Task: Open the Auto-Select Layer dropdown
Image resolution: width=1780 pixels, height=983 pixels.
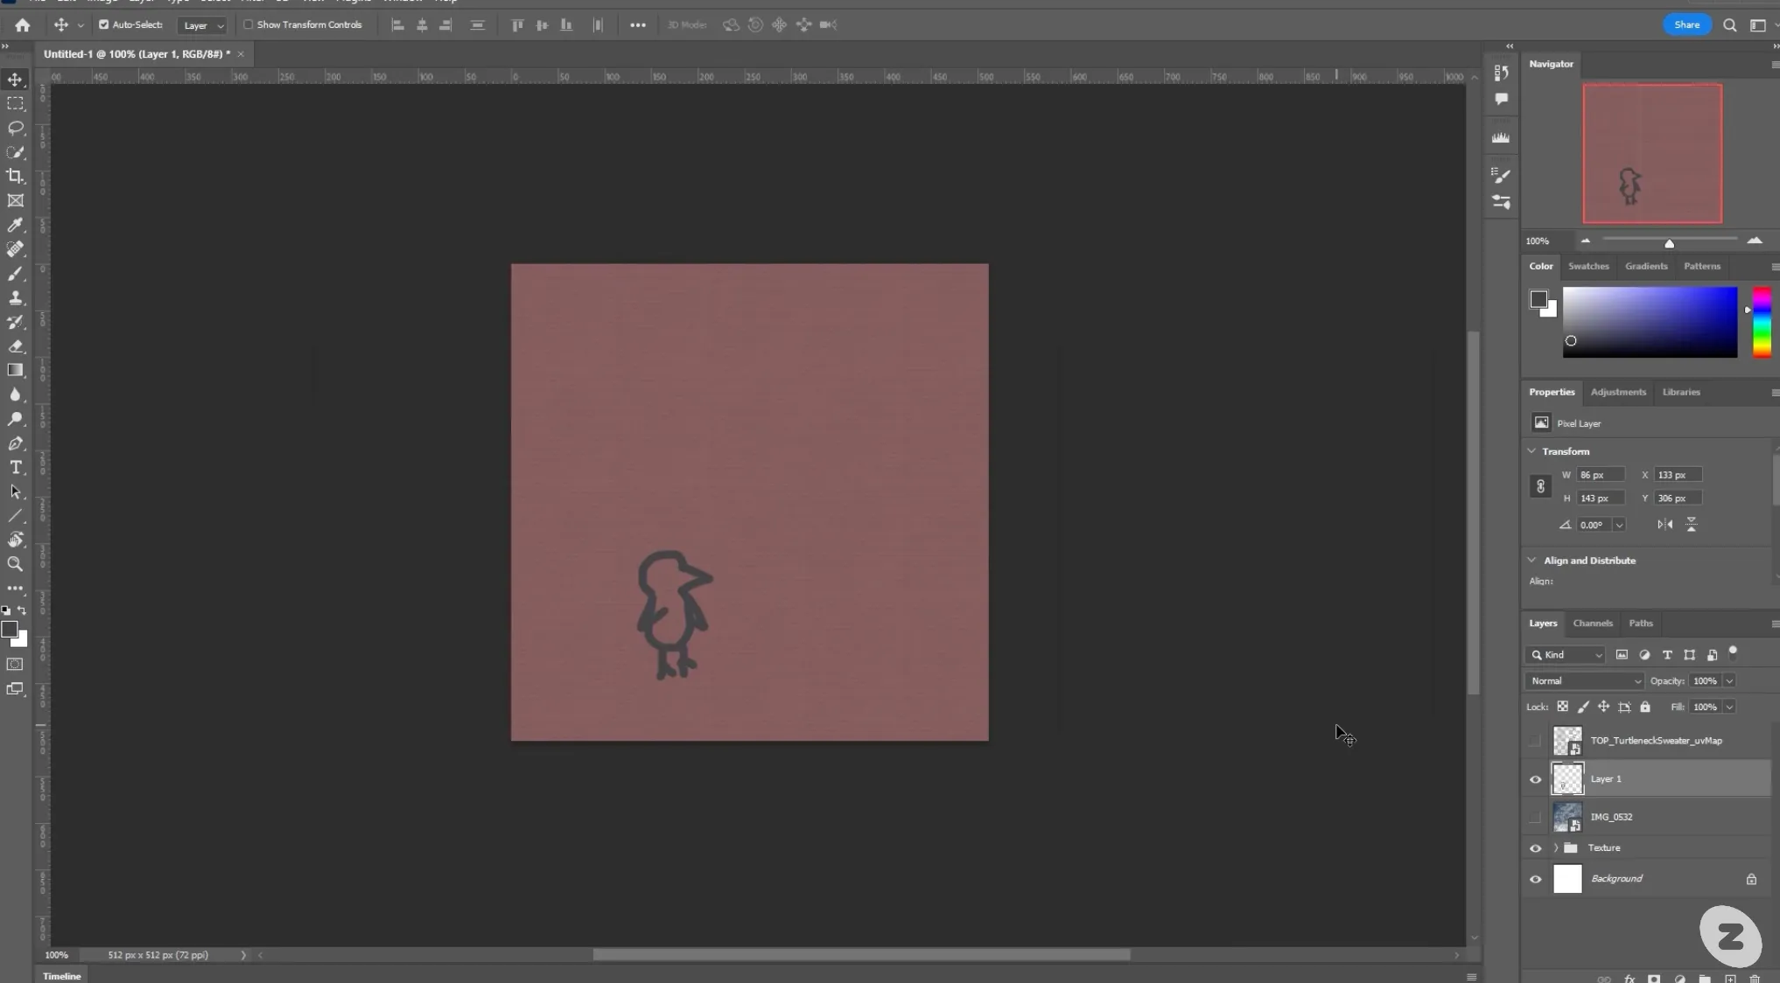Action: (x=202, y=25)
